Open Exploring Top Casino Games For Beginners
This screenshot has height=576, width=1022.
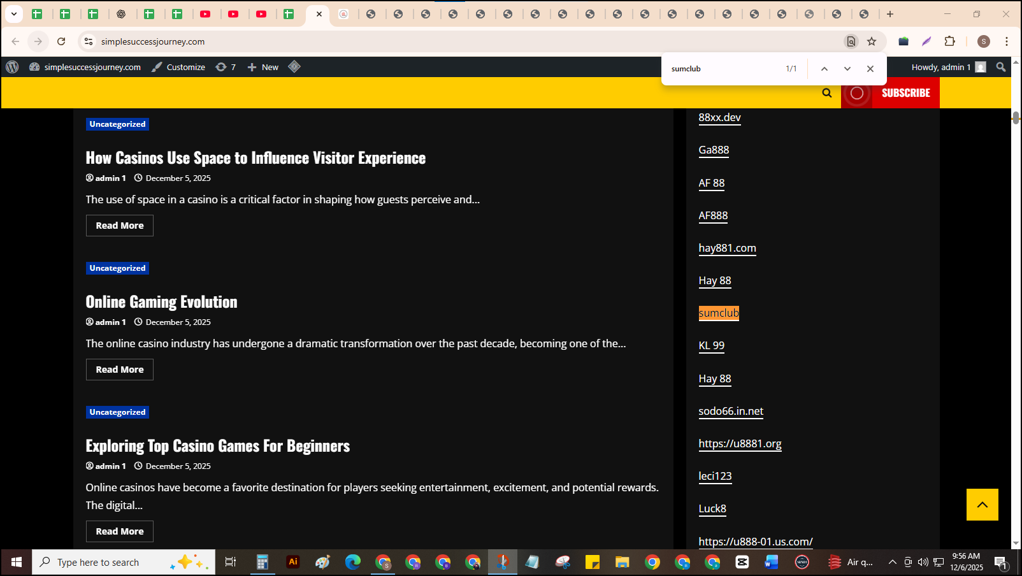coord(218,446)
